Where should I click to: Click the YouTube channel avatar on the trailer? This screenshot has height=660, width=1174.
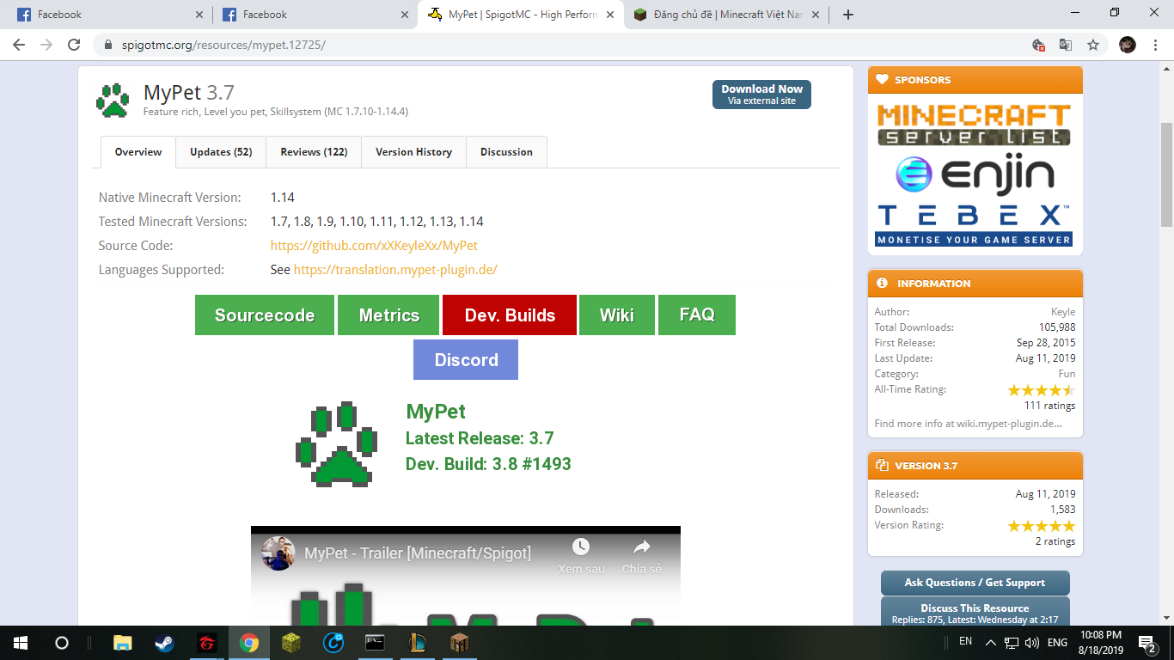tap(278, 553)
